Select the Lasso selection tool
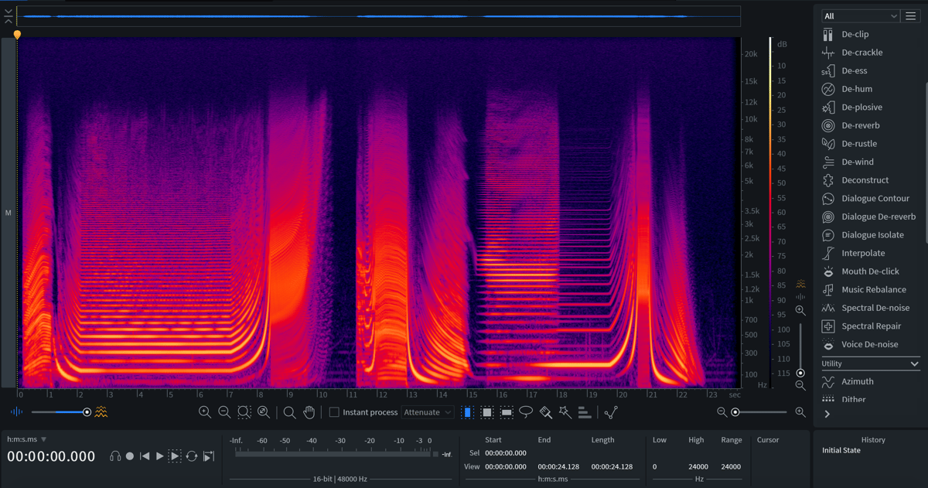Viewport: 928px width, 488px height. [x=526, y=411]
